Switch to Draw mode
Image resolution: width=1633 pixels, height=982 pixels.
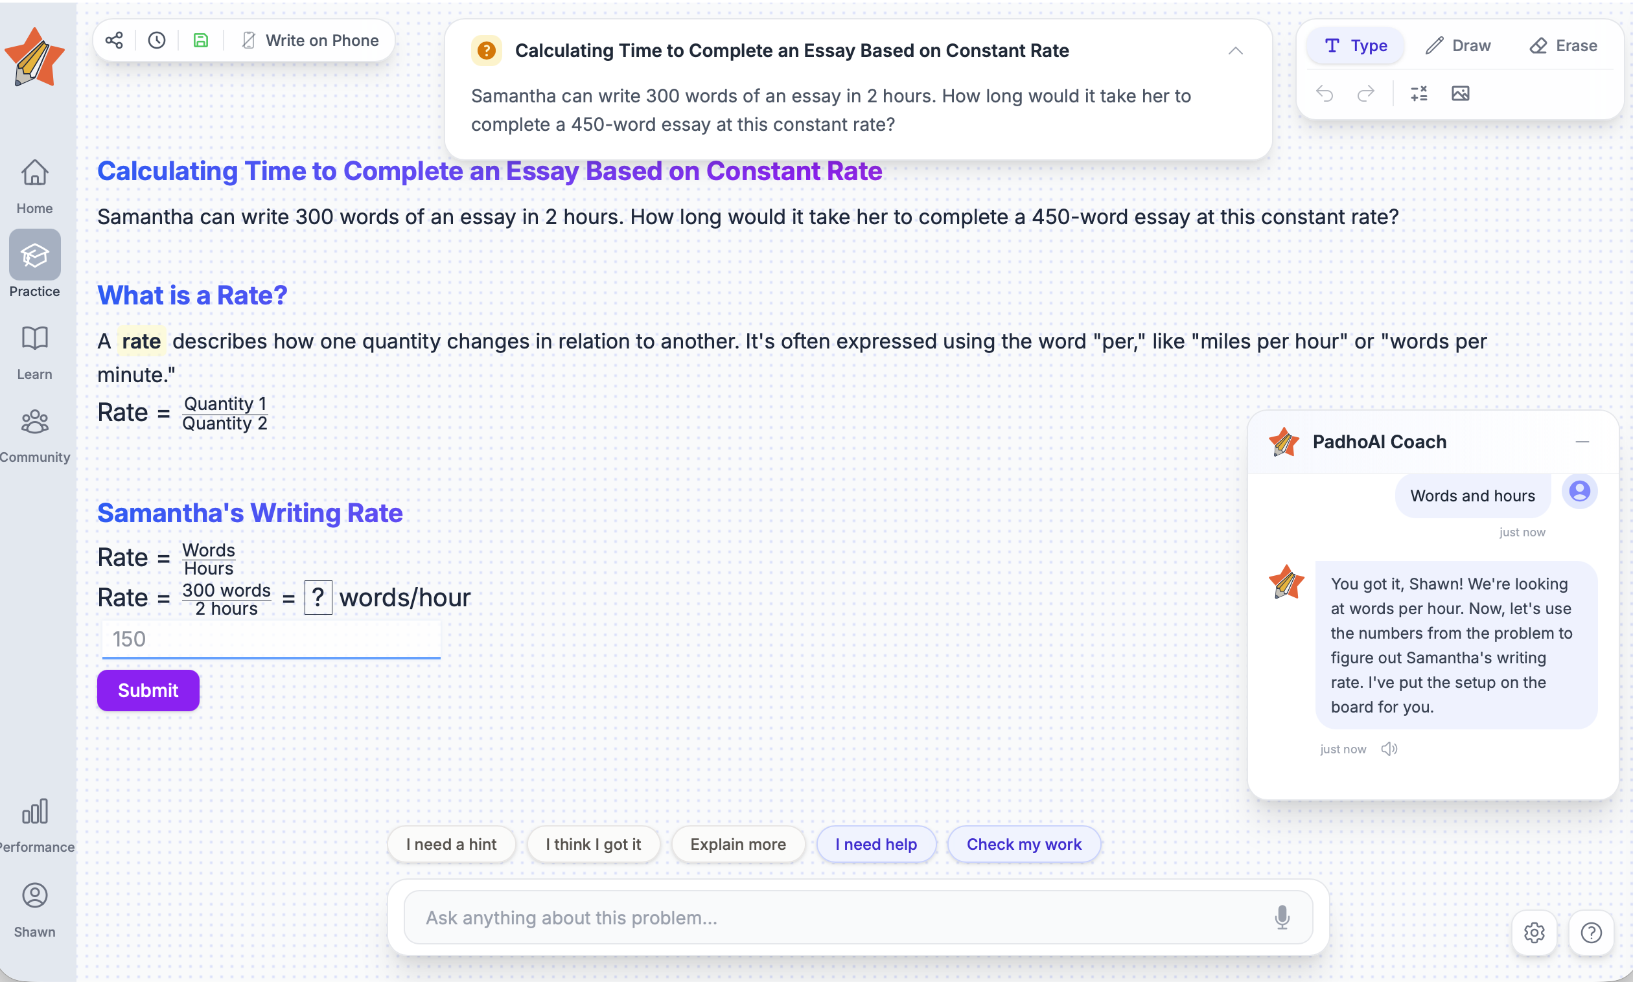coord(1458,45)
